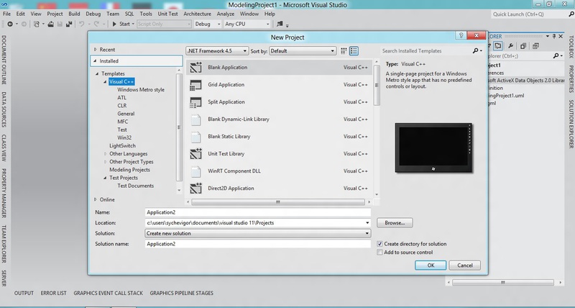The image size is (575, 308).
Task: Open the Sort by Default dropdown
Action: (303, 51)
